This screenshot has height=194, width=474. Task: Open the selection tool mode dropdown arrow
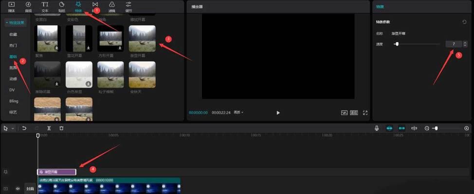(x=13, y=129)
